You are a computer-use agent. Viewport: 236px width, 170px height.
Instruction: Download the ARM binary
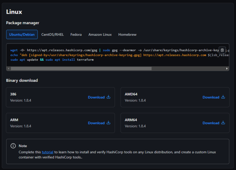[x=99, y=123]
